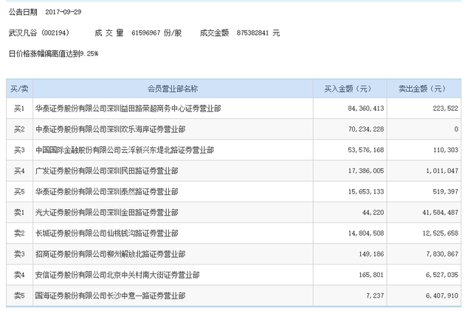Select the 买1 row label
This screenshot has height=311, width=465.
(19, 109)
